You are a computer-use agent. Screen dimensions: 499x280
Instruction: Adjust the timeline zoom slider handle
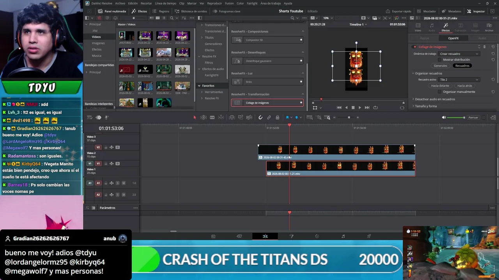click(x=349, y=117)
